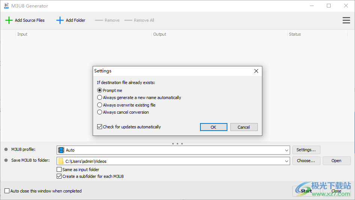This screenshot has width=355, height=200.
Task: Close the Settings dialog with X
Action: [x=256, y=71]
